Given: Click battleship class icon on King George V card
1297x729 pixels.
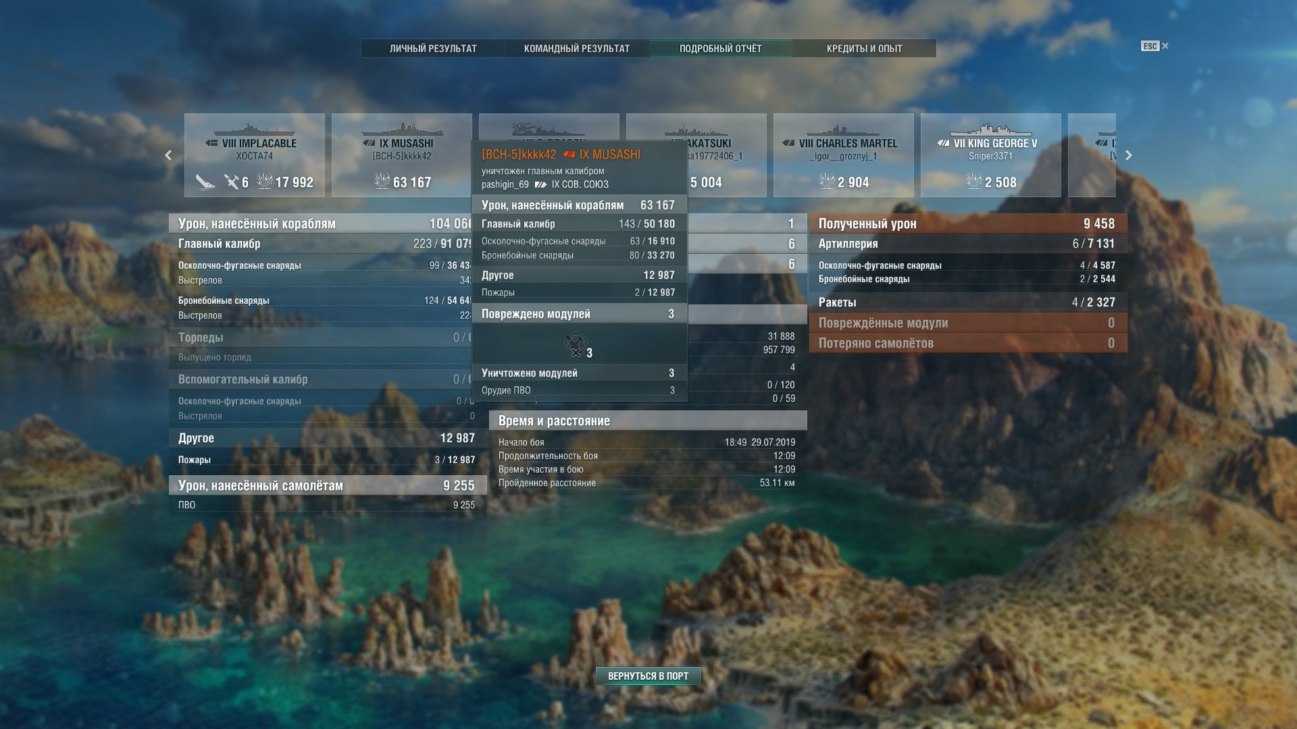Looking at the screenshot, I should point(943,143).
